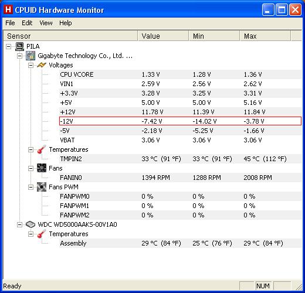Select the VIN1 voltage row
This screenshot has width=305, height=293.
180,84
